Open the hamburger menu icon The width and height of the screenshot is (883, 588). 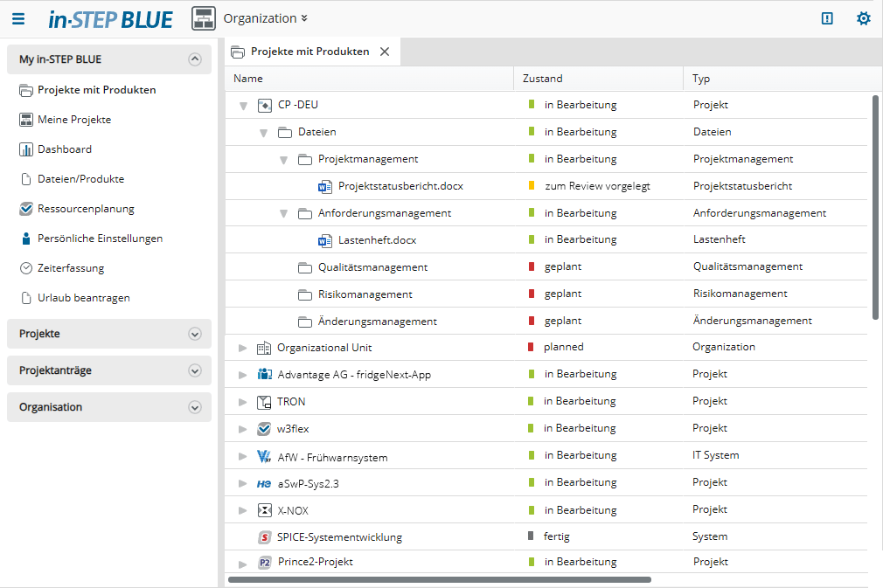(x=18, y=18)
